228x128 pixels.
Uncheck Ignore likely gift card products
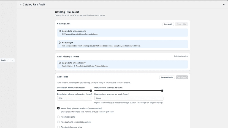tap(58, 108)
